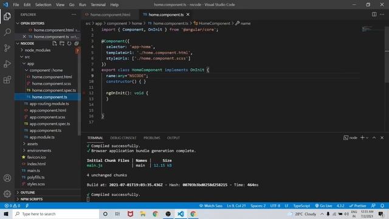Screen dimensions: 389x219
Task: Open notifications bell in status bar
Action: click(x=382, y=206)
